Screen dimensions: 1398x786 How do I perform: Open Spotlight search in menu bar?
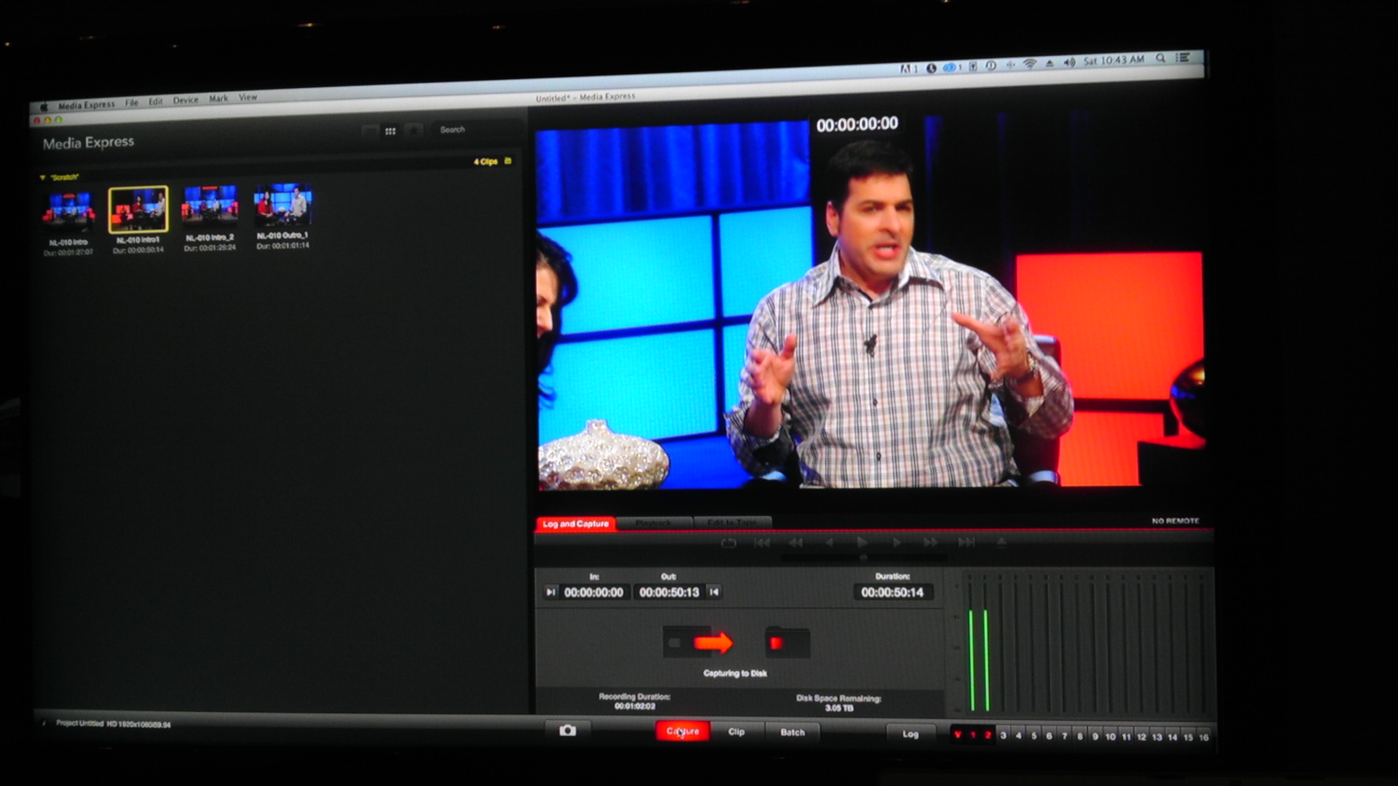pos(1160,58)
